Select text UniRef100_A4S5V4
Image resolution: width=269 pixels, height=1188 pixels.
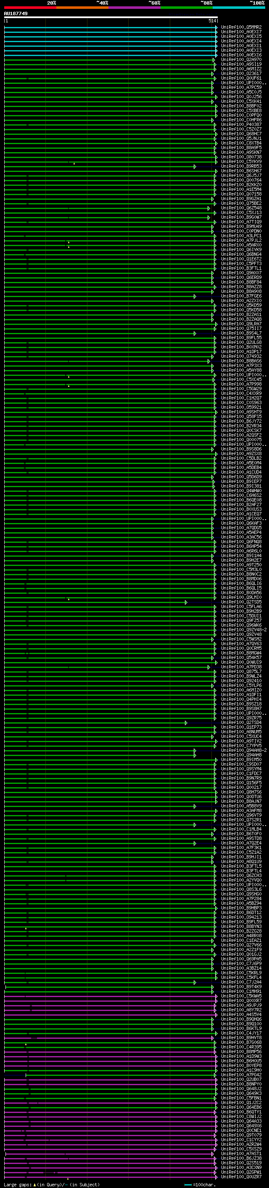tap(241, 1015)
